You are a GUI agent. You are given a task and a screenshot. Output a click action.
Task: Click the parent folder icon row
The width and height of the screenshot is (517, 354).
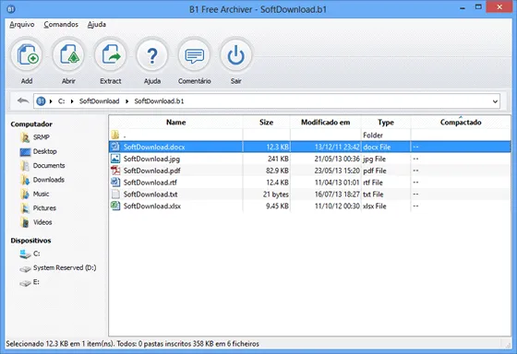309,135
